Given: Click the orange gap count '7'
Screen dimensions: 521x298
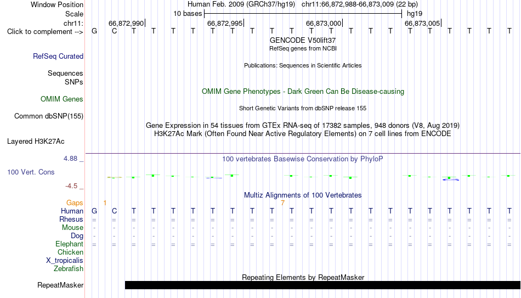Looking at the screenshot, I should [x=282, y=203].
